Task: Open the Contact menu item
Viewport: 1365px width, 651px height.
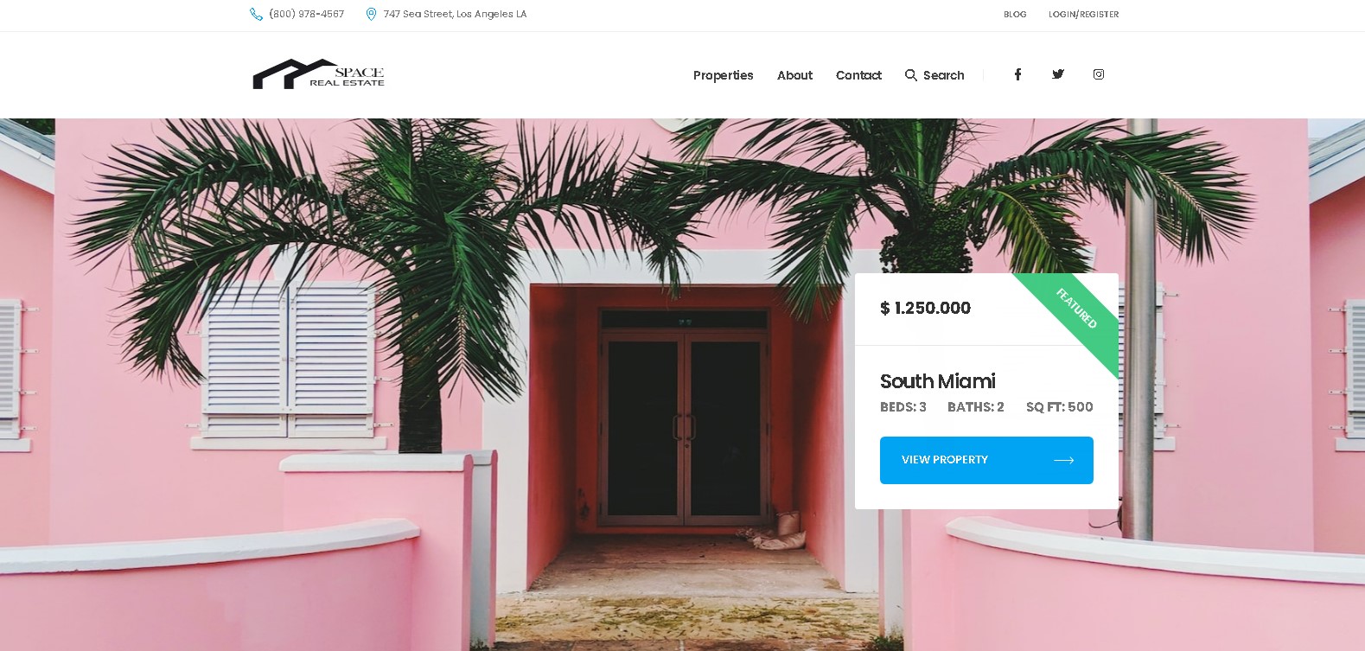Action: pyautogui.click(x=858, y=75)
